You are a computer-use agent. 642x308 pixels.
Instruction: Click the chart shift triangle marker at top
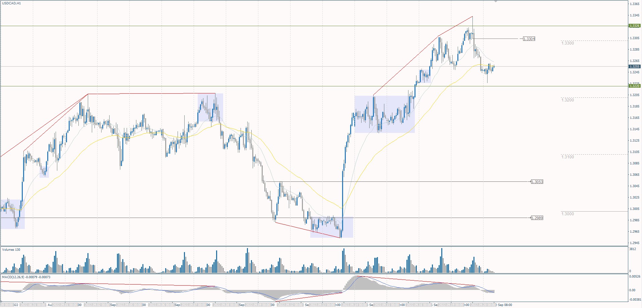click(x=496, y=2)
